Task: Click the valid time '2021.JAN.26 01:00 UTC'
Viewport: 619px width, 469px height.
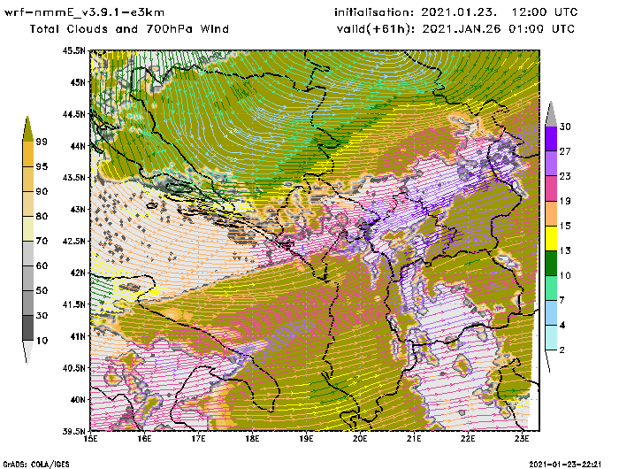Action: point(499,29)
